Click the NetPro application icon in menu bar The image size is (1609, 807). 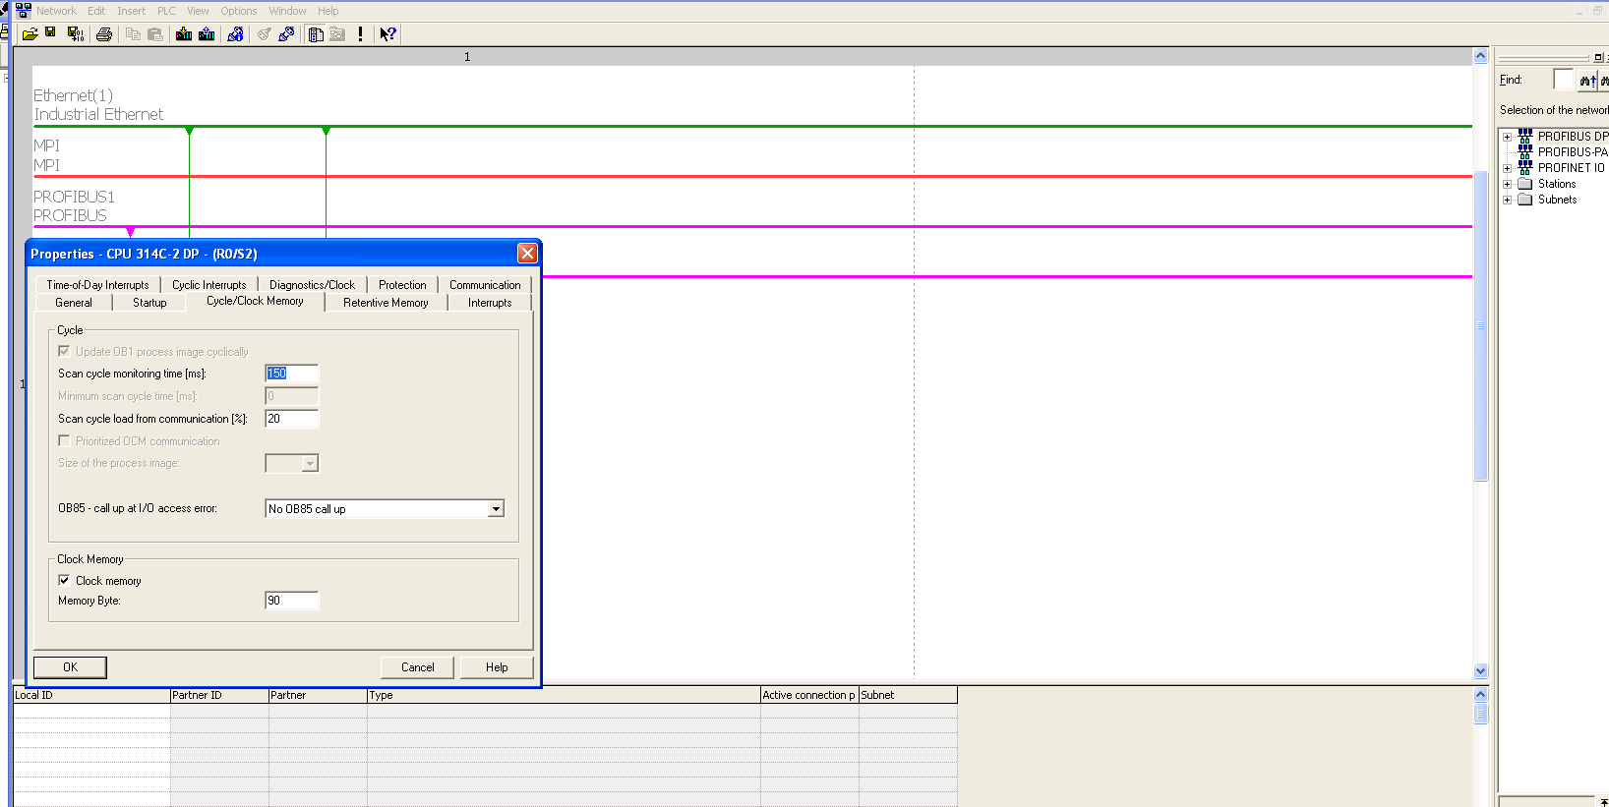click(23, 11)
